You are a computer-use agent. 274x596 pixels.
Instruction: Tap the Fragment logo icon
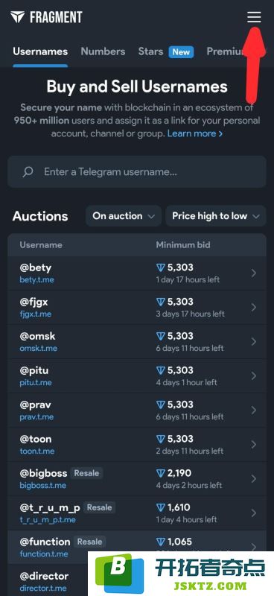[17, 16]
